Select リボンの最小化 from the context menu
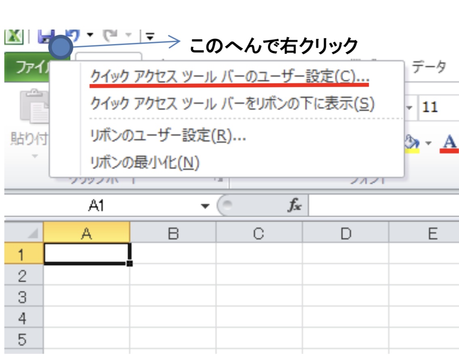Image resolution: width=459 pixels, height=355 pixels. coord(145,163)
